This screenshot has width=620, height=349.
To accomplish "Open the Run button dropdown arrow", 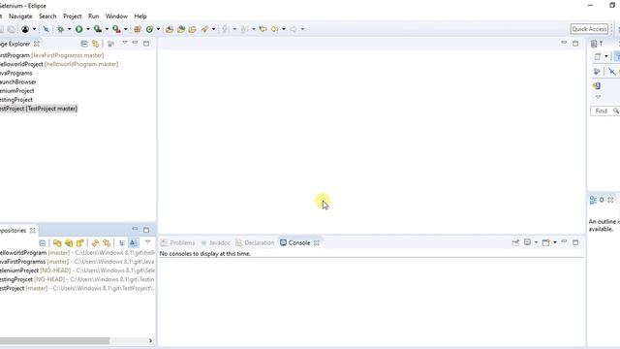I will [88, 29].
